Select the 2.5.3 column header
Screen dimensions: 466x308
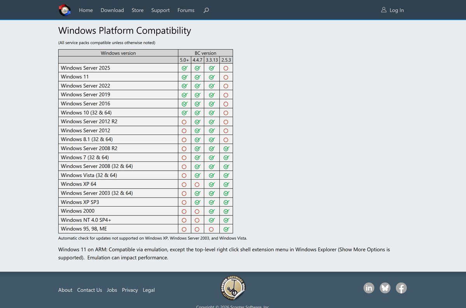(x=226, y=60)
